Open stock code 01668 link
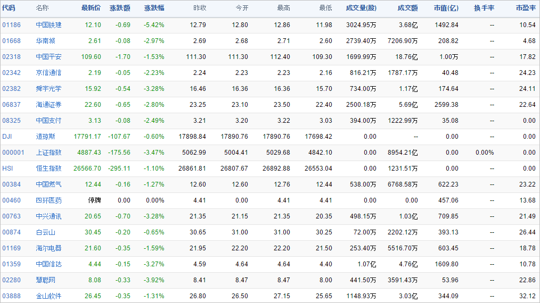Screen dimensions: 540x303 (x=11, y=40)
